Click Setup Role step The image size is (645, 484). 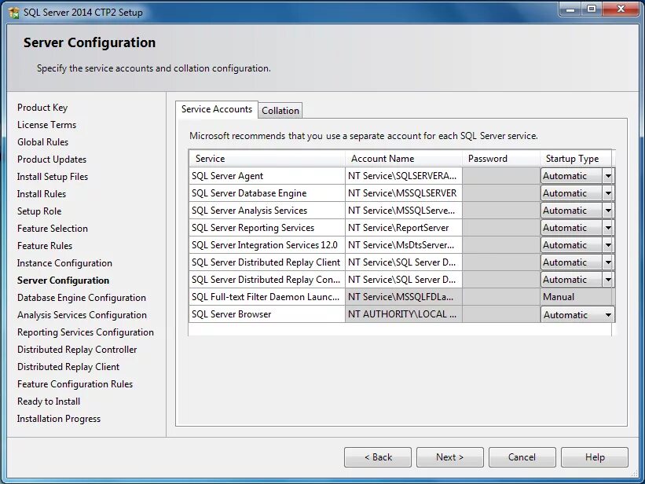point(39,211)
